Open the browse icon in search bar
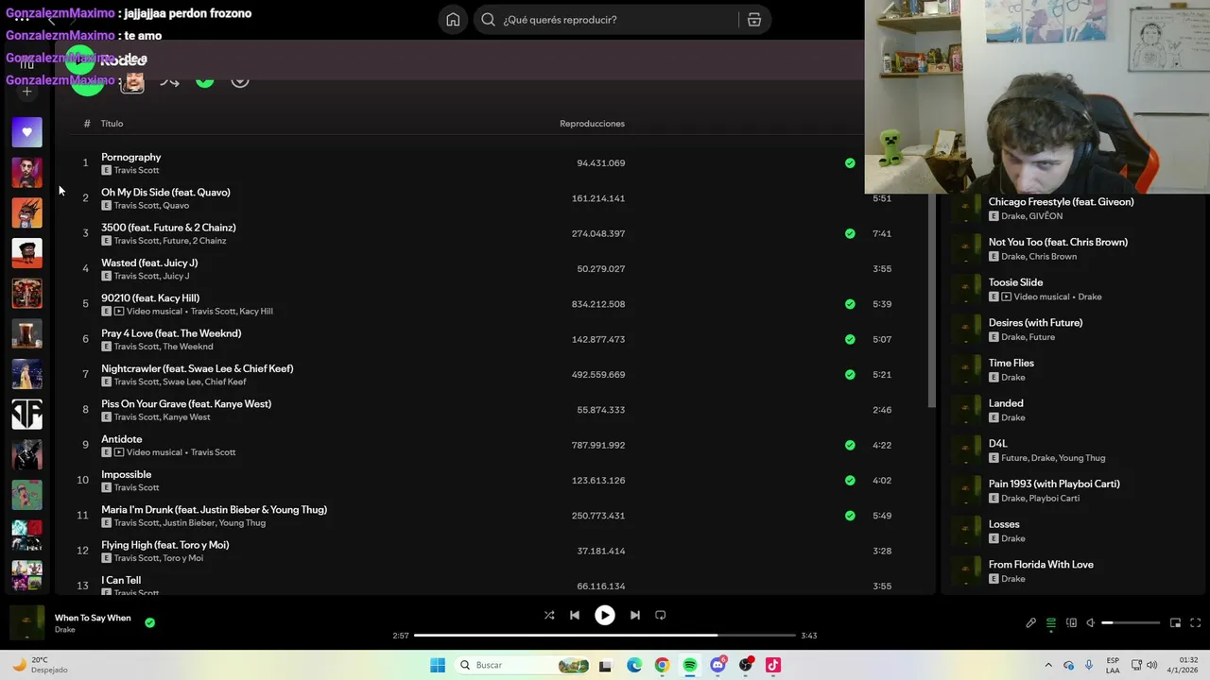This screenshot has height=680, width=1210. pos(754,20)
